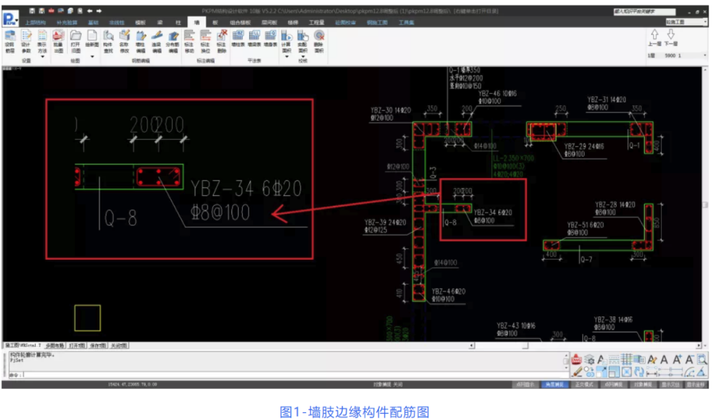The height and width of the screenshot is (420, 712).
Task: Open the 砼施工图 module dropdown
Action: click(686, 22)
